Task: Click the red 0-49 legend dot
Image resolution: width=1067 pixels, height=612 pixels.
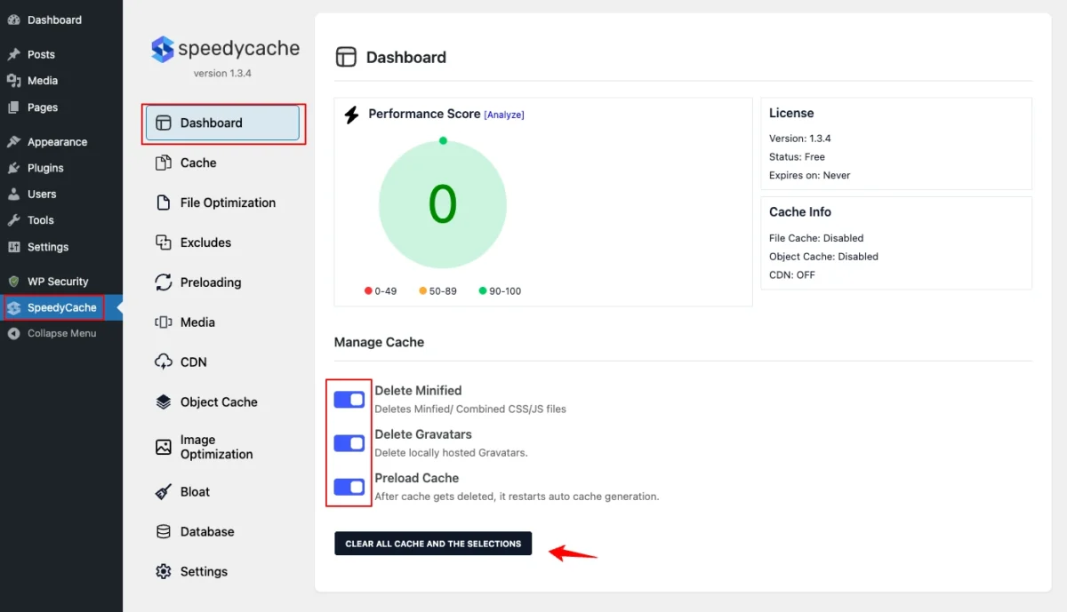Action: click(368, 290)
